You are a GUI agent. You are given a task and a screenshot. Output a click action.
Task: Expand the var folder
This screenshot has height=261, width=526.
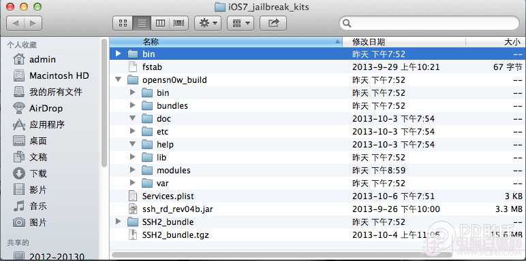[x=132, y=183]
